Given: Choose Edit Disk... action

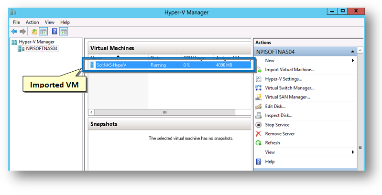Looking at the screenshot, I should [x=275, y=107].
